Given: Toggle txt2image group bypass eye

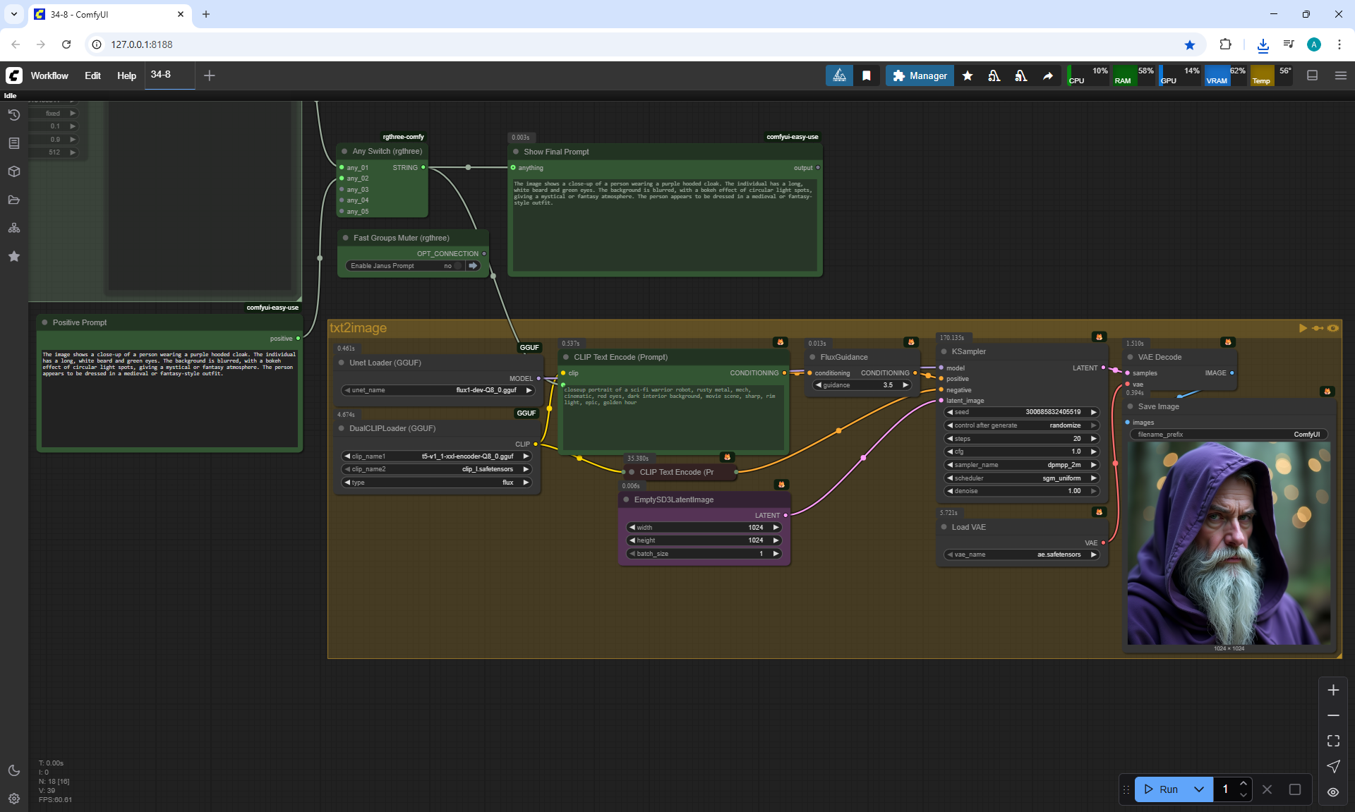Looking at the screenshot, I should click(1333, 328).
